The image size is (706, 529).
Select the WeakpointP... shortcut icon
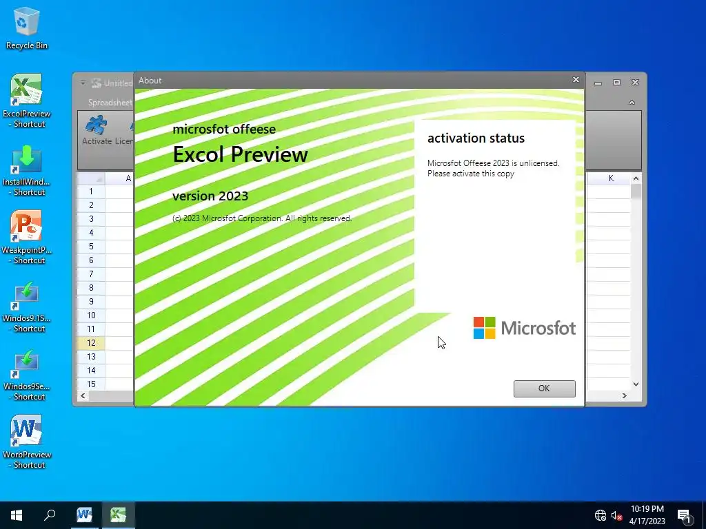point(27,238)
